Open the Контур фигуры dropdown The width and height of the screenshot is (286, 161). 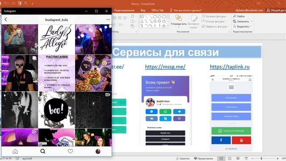pyautogui.click(x=214, y=21)
